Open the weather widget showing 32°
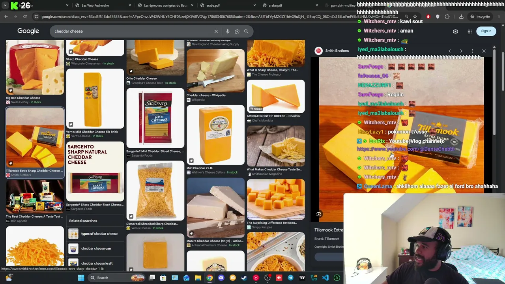 [9, 278]
